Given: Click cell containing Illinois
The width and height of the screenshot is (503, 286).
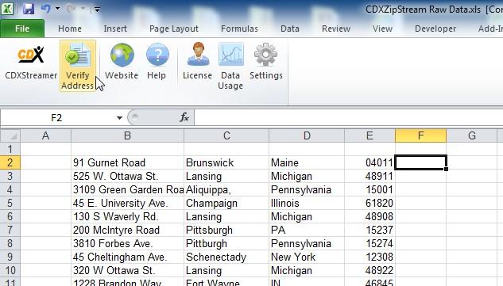Looking at the screenshot, I should point(307,203).
